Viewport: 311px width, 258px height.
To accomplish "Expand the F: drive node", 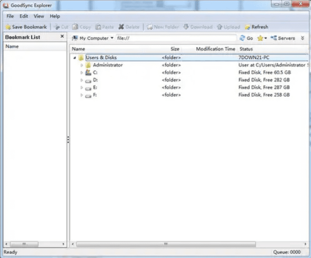I will click(x=82, y=95).
